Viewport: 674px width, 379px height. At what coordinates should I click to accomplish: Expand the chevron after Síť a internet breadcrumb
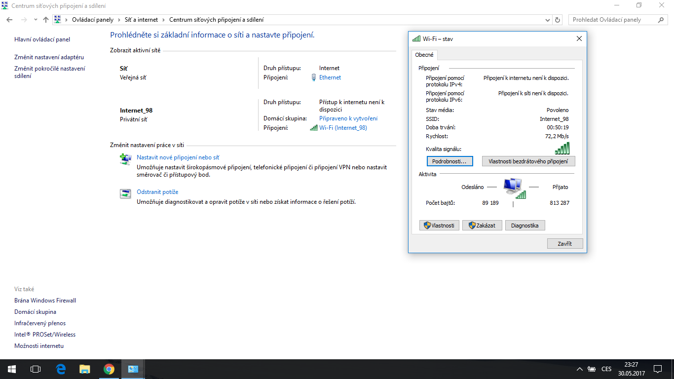click(164, 20)
